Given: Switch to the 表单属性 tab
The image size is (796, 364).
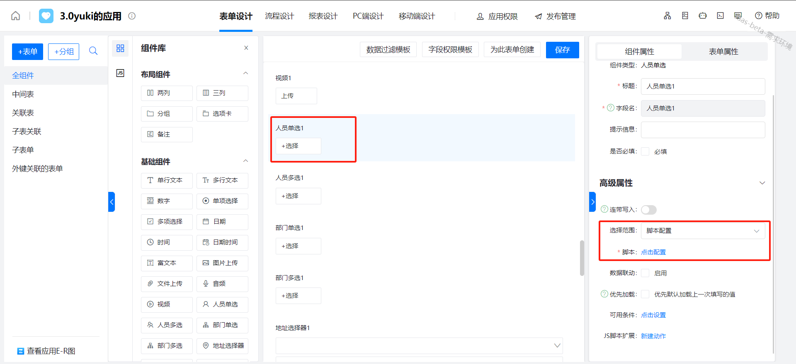Looking at the screenshot, I should (723, 52).
